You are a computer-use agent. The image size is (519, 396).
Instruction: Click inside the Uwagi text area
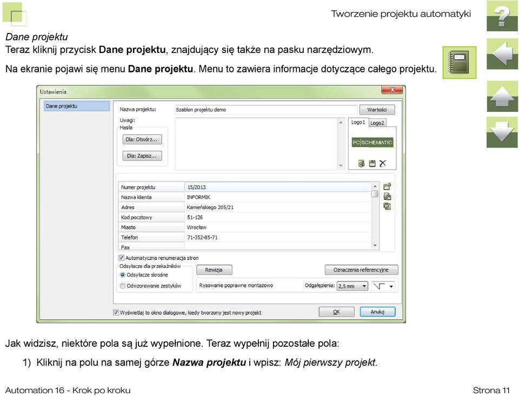(x=257, y=144)
